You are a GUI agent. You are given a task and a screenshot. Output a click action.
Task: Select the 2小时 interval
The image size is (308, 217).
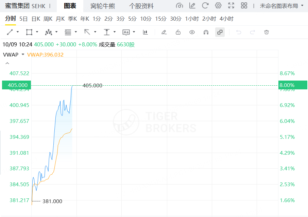[x=209, y=19]
